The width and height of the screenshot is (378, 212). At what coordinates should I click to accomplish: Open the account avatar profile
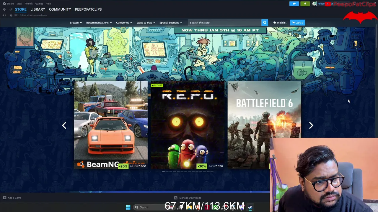coord(314,4)
